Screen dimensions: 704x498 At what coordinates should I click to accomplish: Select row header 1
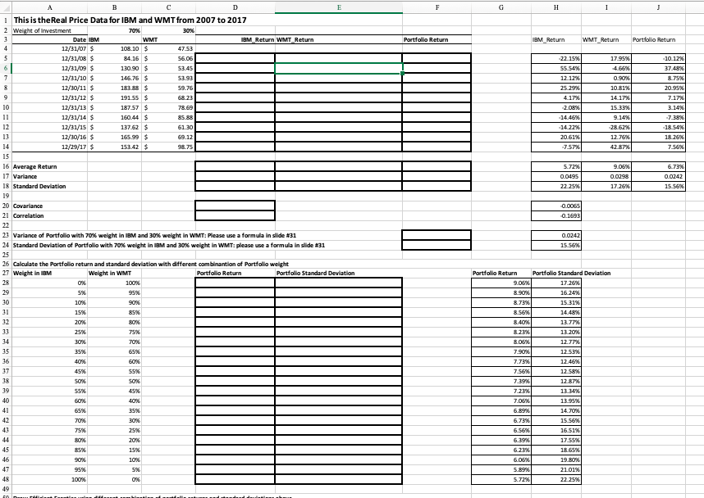pos(6,18)
